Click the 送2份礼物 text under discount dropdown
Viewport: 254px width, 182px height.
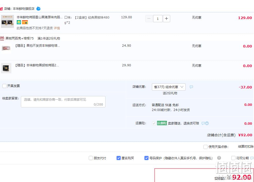tap(170, 93)
